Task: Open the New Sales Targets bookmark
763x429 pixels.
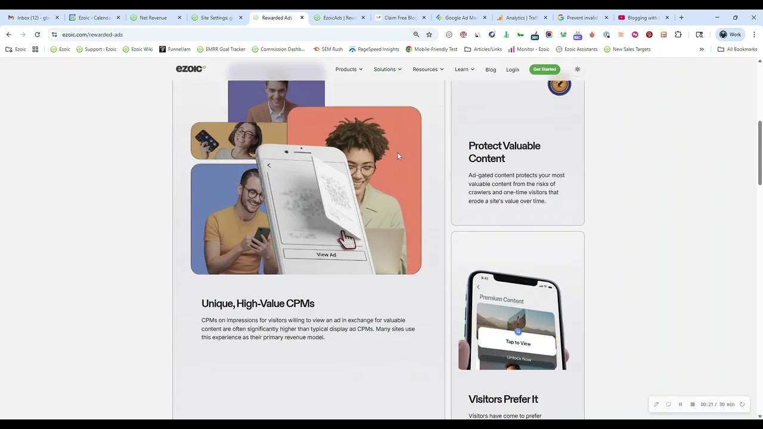Action: click(x=627, y=49)
